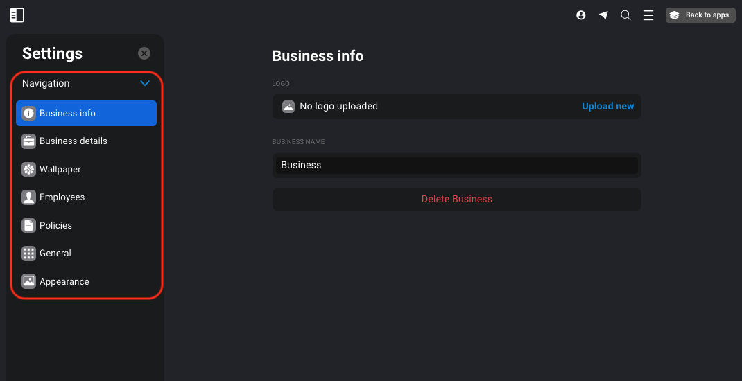The height and width of the screenshot is (381, 742).
Task: Toggle the sidebar panel icon at top left
Action: pos(17,15)
